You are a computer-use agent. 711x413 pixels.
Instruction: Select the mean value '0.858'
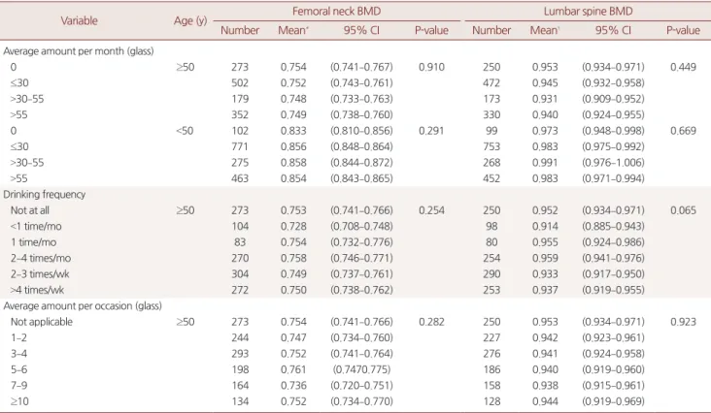click(x=293, y=163)
